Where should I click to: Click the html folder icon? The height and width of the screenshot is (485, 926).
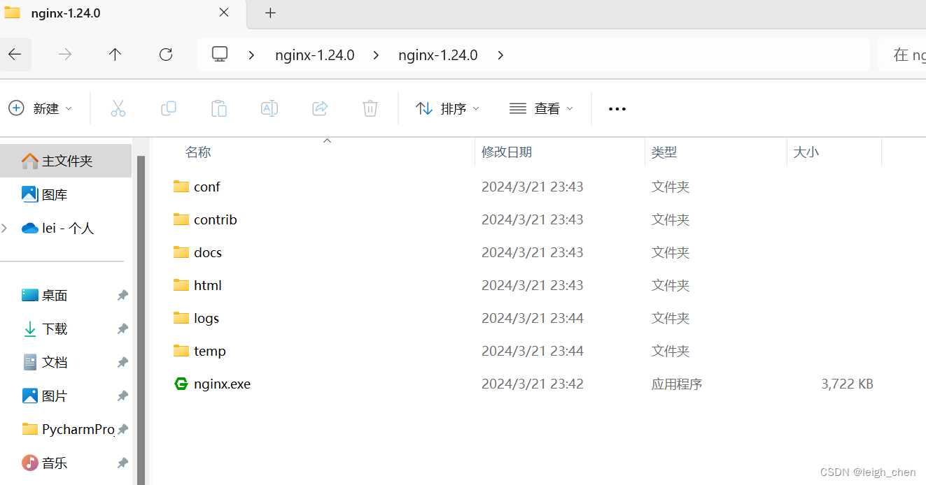click(x=181, y=285)
